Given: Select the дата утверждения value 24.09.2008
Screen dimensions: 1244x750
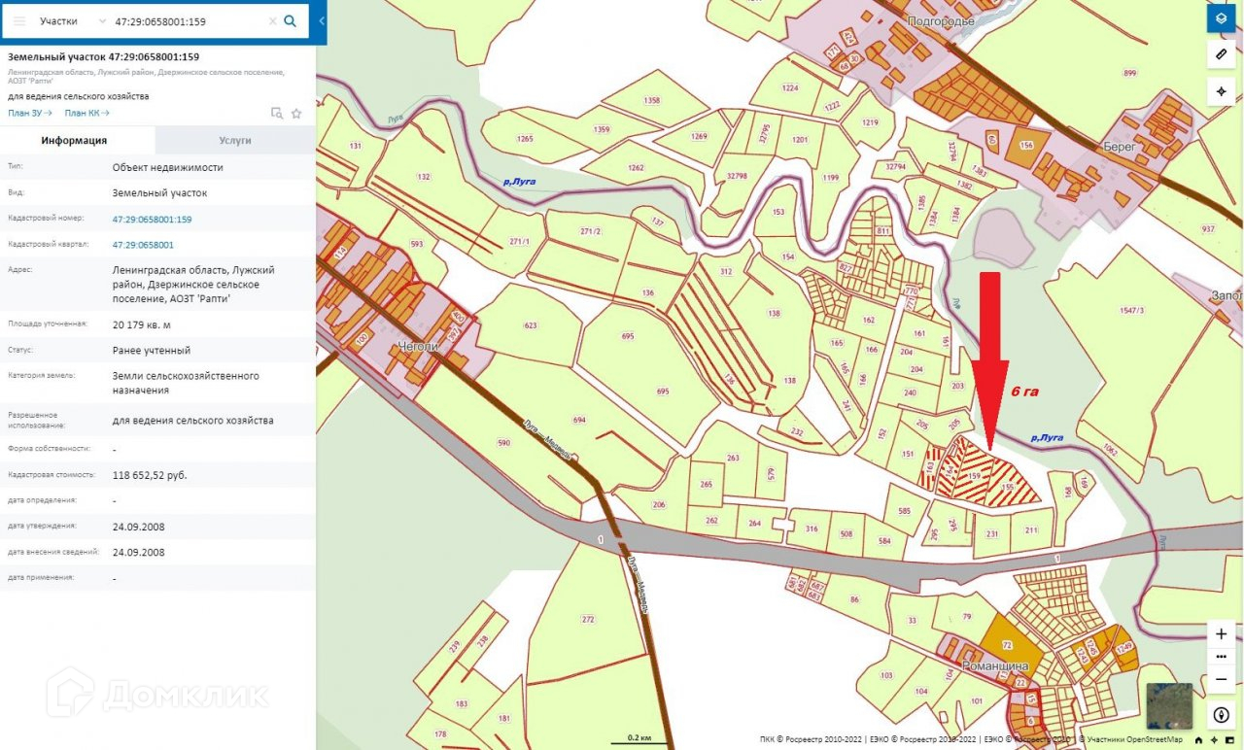Looking at the screenshot, I should (x=139, y=526).
